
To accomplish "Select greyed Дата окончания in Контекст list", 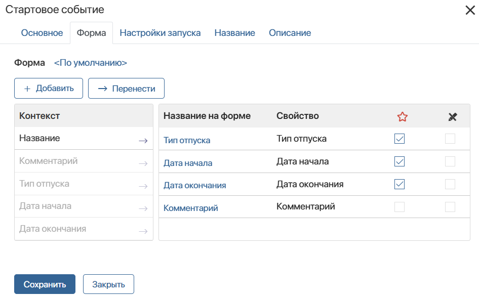I will click(x=84, y=229).
